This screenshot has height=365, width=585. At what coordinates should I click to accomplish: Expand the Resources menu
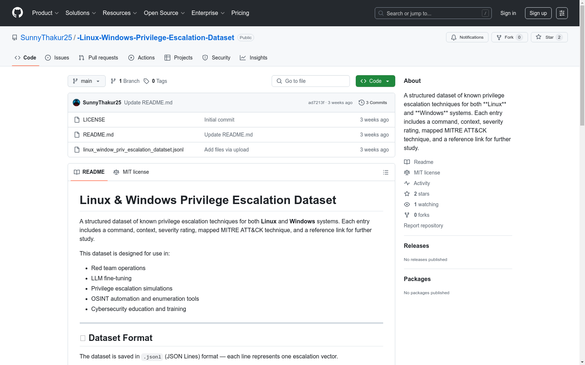pos(120,13)
